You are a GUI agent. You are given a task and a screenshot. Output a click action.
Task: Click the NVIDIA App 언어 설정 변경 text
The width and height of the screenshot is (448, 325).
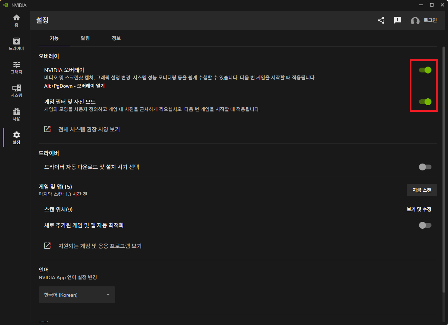[68, 277]
